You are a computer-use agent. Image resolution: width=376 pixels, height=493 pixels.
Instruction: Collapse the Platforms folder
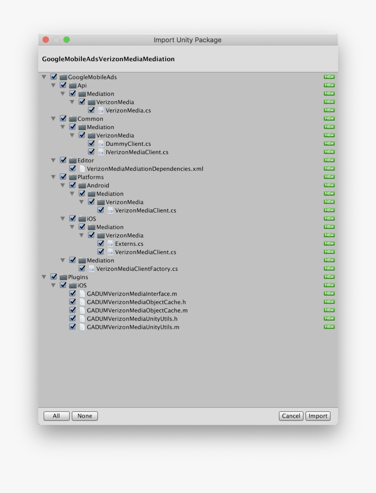coord(53,177)
